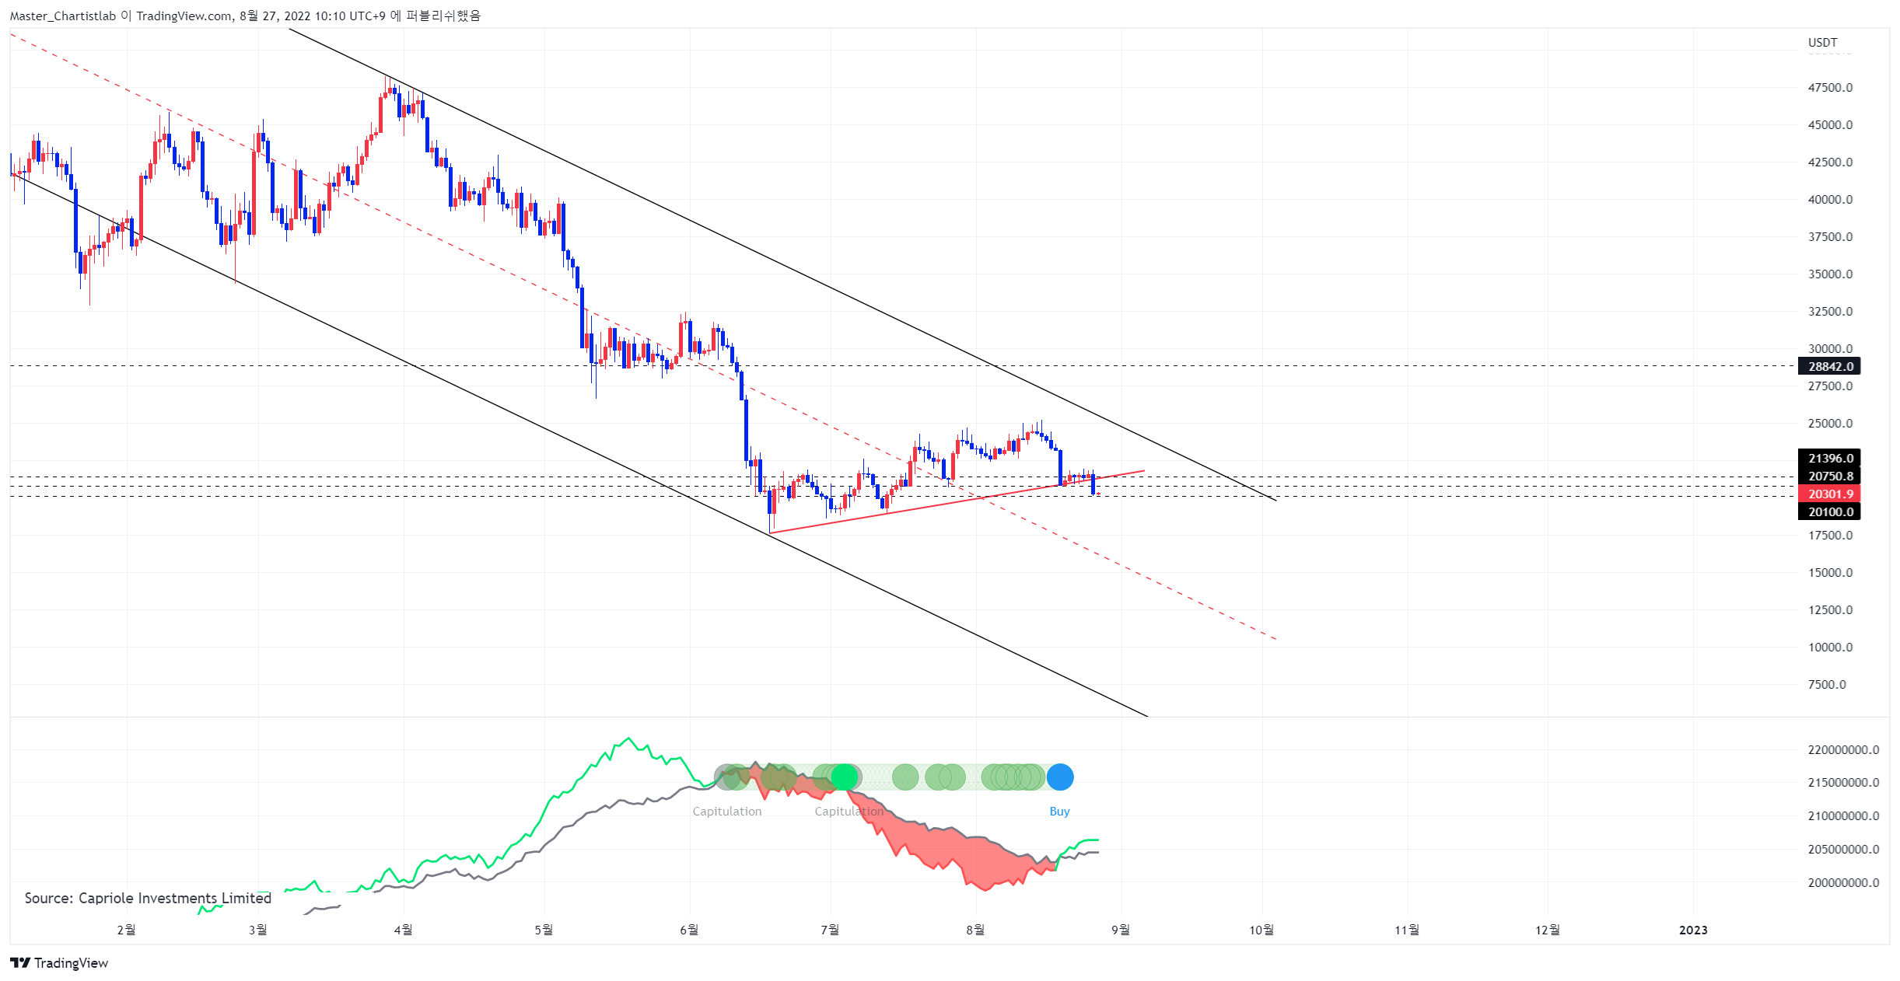Click the 28842.0 price label
Screen dimensions: 1900x981
(x=1829, y=366)
